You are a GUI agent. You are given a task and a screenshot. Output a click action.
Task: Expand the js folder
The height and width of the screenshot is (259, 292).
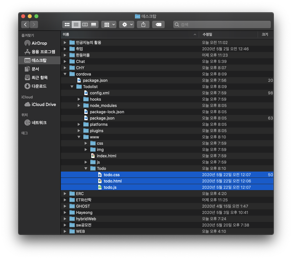[86, 162]
